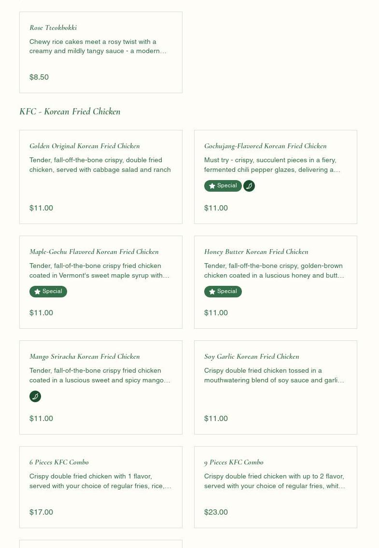
Task: Open the 6 Pieces KFC Combo
Action: [x=59, y=462]
